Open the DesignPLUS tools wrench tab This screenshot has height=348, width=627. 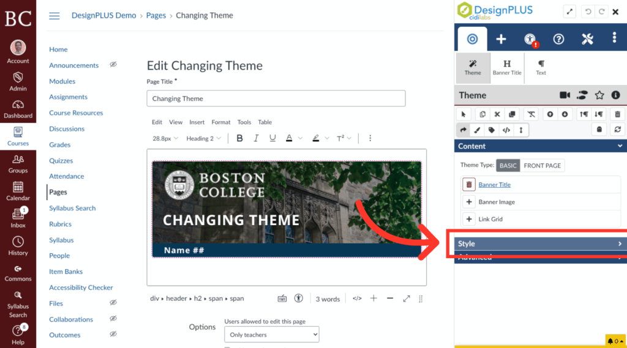(x=587, y=39)
